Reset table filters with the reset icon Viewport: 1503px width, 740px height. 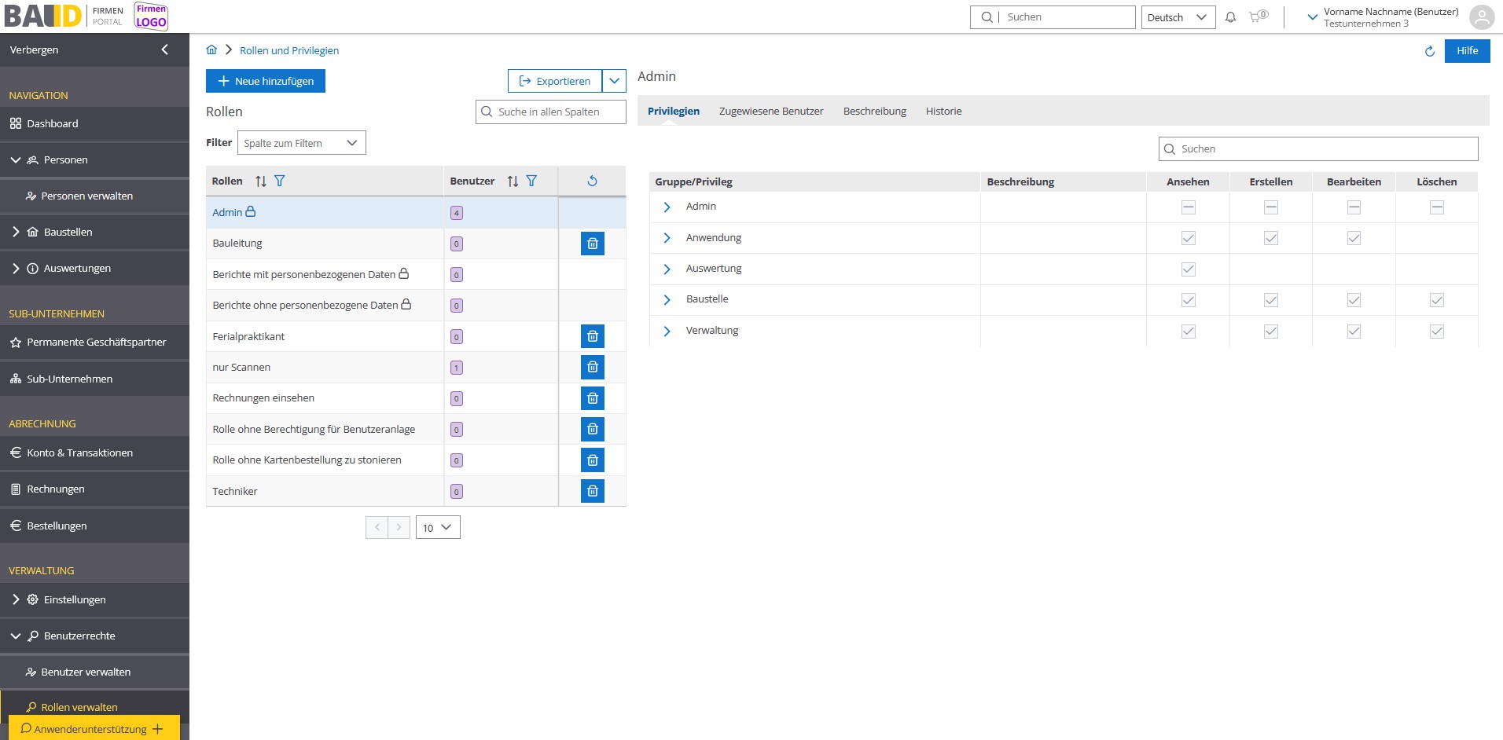tap(592, 181)
